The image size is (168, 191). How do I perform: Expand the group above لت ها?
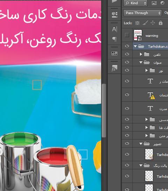click(x=146, y=120)
